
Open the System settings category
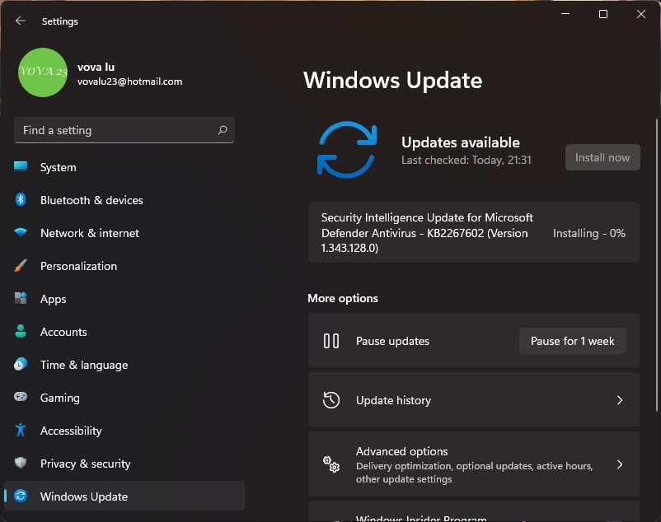[124, 167]
